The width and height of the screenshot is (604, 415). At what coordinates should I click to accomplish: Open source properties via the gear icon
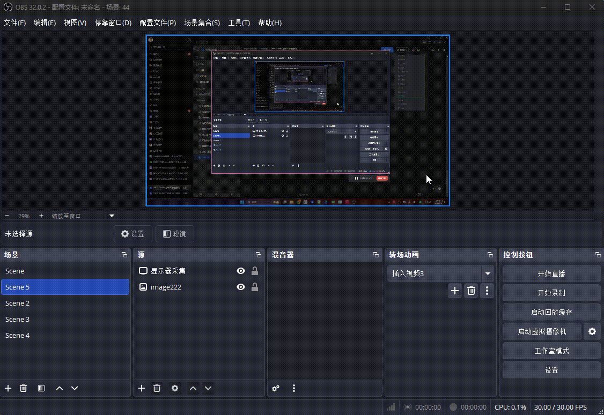175,388
